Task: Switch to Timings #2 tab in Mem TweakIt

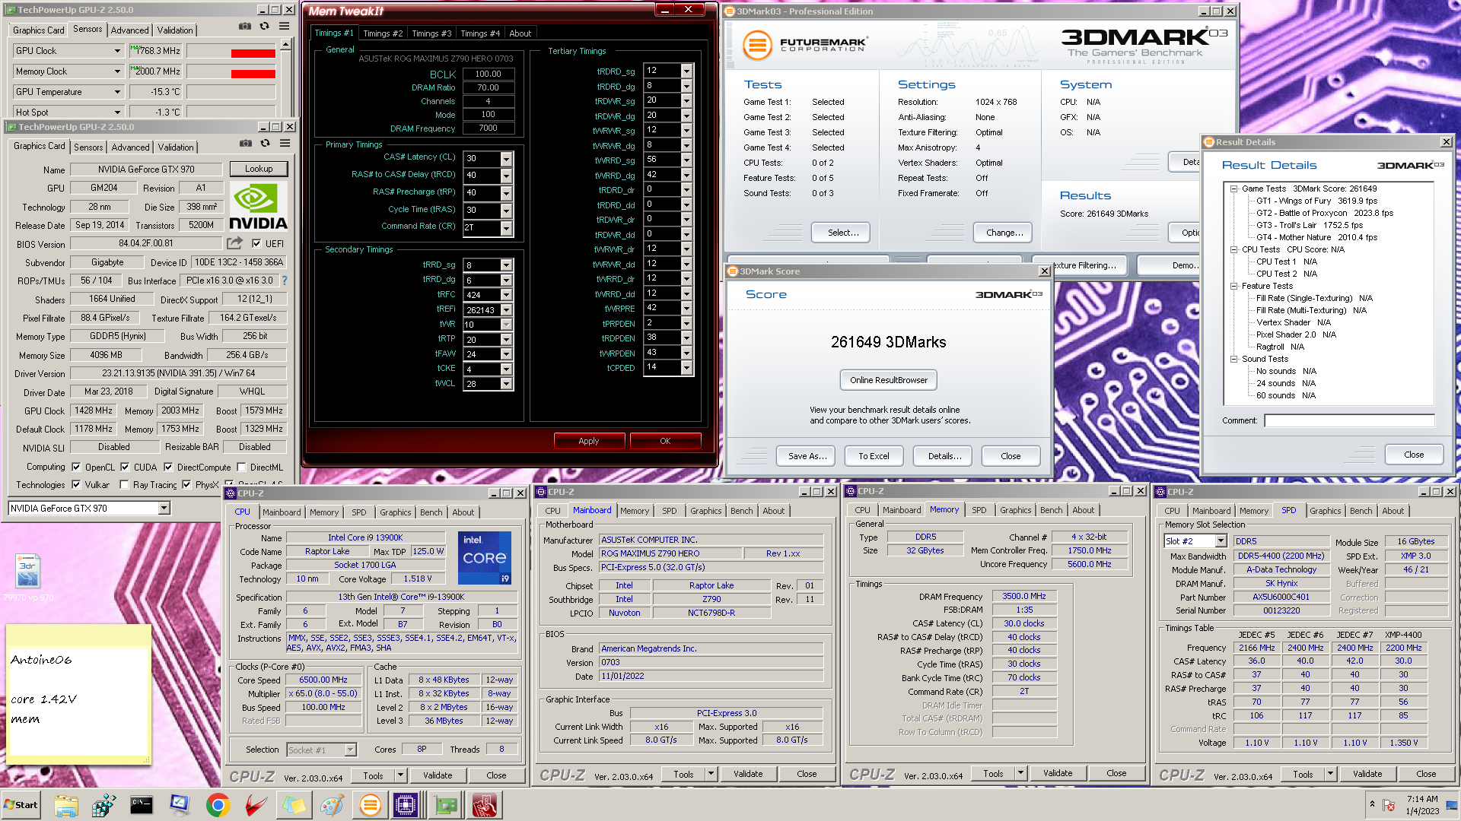Action: [382, 33]
